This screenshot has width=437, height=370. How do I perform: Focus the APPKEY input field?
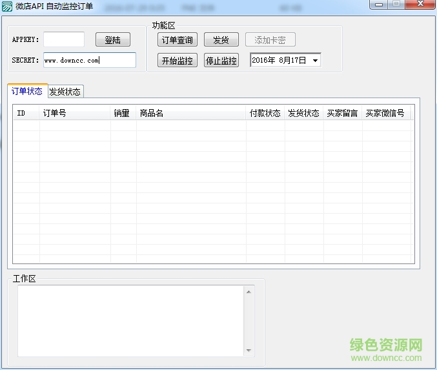tap(64, 39)
